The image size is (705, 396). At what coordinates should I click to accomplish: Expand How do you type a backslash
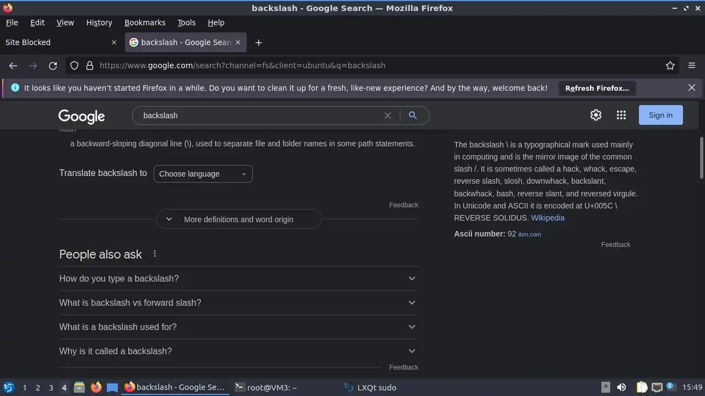(x=238, y=278)
